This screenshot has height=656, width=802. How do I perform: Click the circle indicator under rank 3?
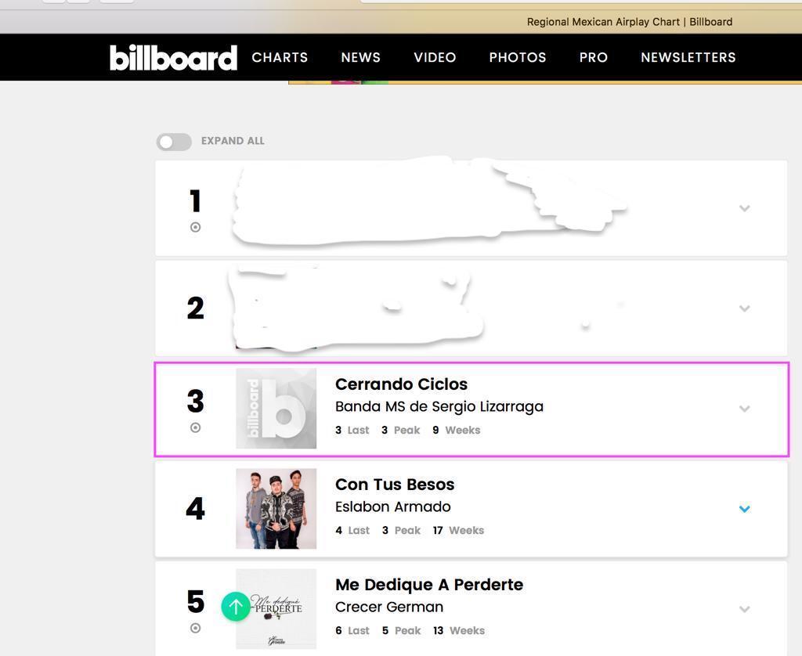pyautogui.click(x=195, y=427)
